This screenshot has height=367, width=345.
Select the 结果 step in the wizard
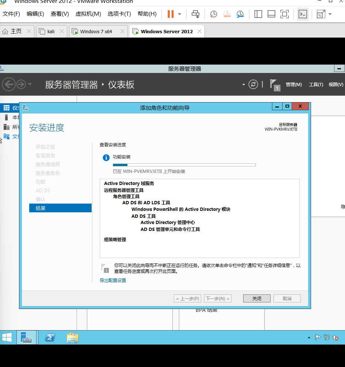[60, 208]
